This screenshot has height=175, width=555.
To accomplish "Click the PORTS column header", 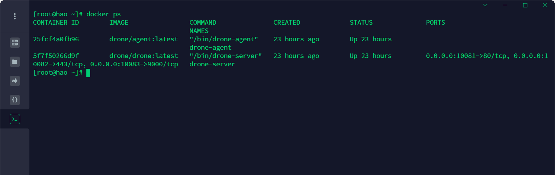I will coord(435,23).
